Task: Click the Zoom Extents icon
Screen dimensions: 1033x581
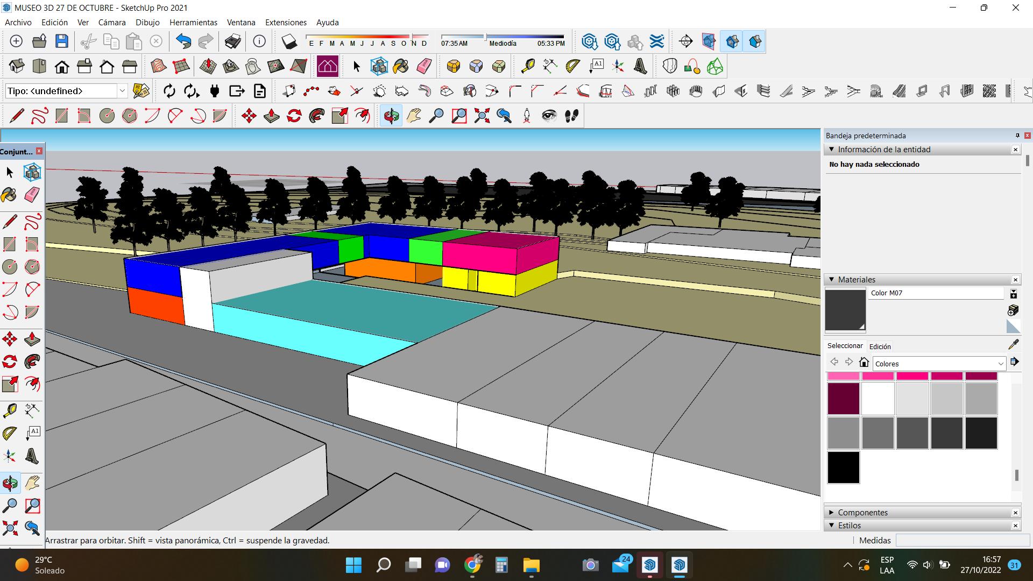Action: coord(482,116)
